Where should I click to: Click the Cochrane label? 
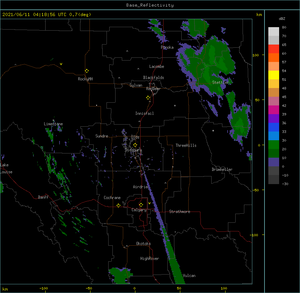112,198
